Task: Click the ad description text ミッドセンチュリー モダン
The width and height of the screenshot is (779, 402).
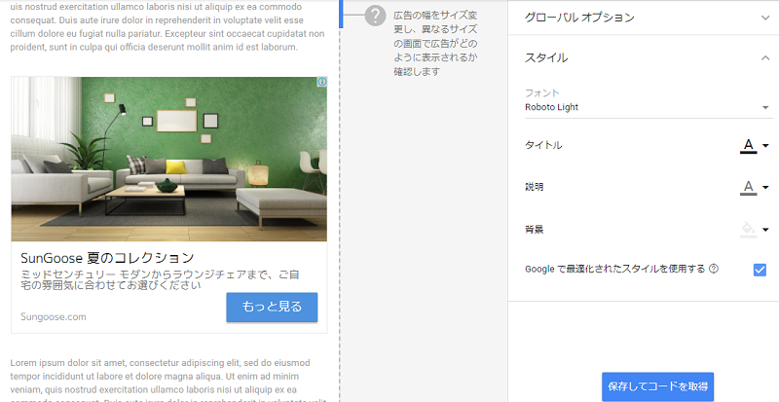Action: [160, 279]
